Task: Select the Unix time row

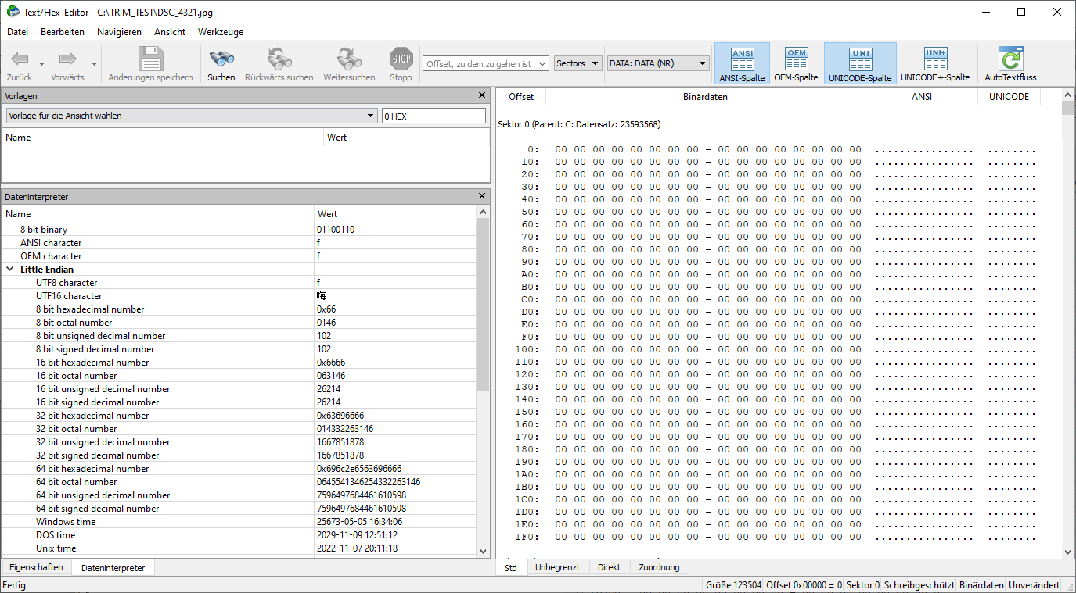Action: (239, 548)
